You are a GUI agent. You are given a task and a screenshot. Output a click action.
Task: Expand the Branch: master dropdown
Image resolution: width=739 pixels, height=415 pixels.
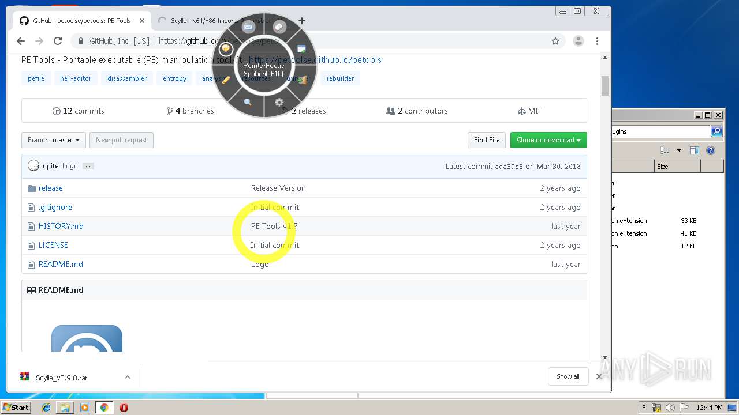pos(54,140)
